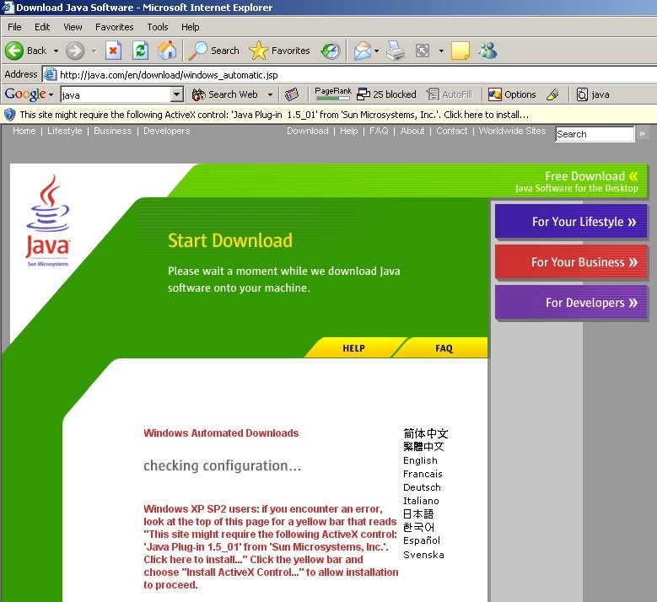The width and height of the screenshot is (657, 602).
Task: Click the Stop loading icon
Action: coord(113,51)
